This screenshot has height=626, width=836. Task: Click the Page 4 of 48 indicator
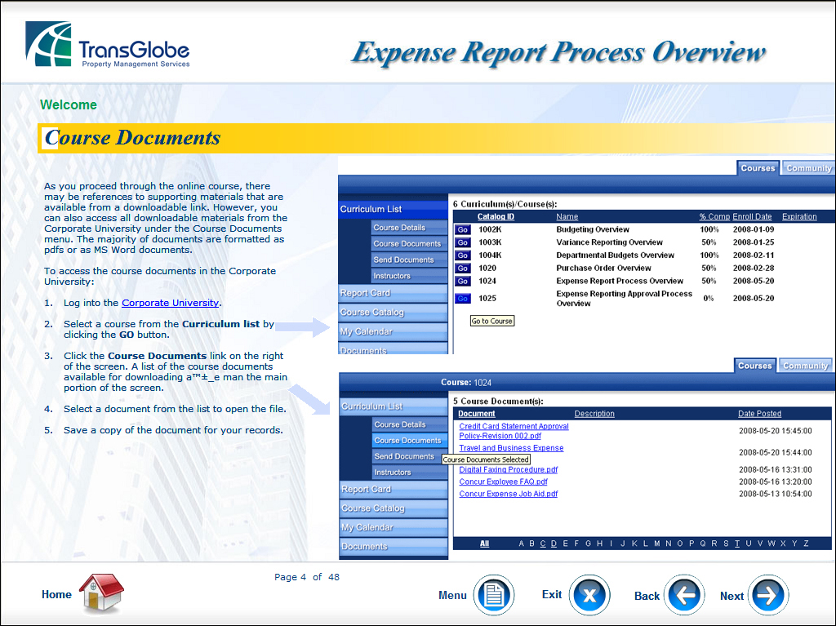[x=307, y=577]
